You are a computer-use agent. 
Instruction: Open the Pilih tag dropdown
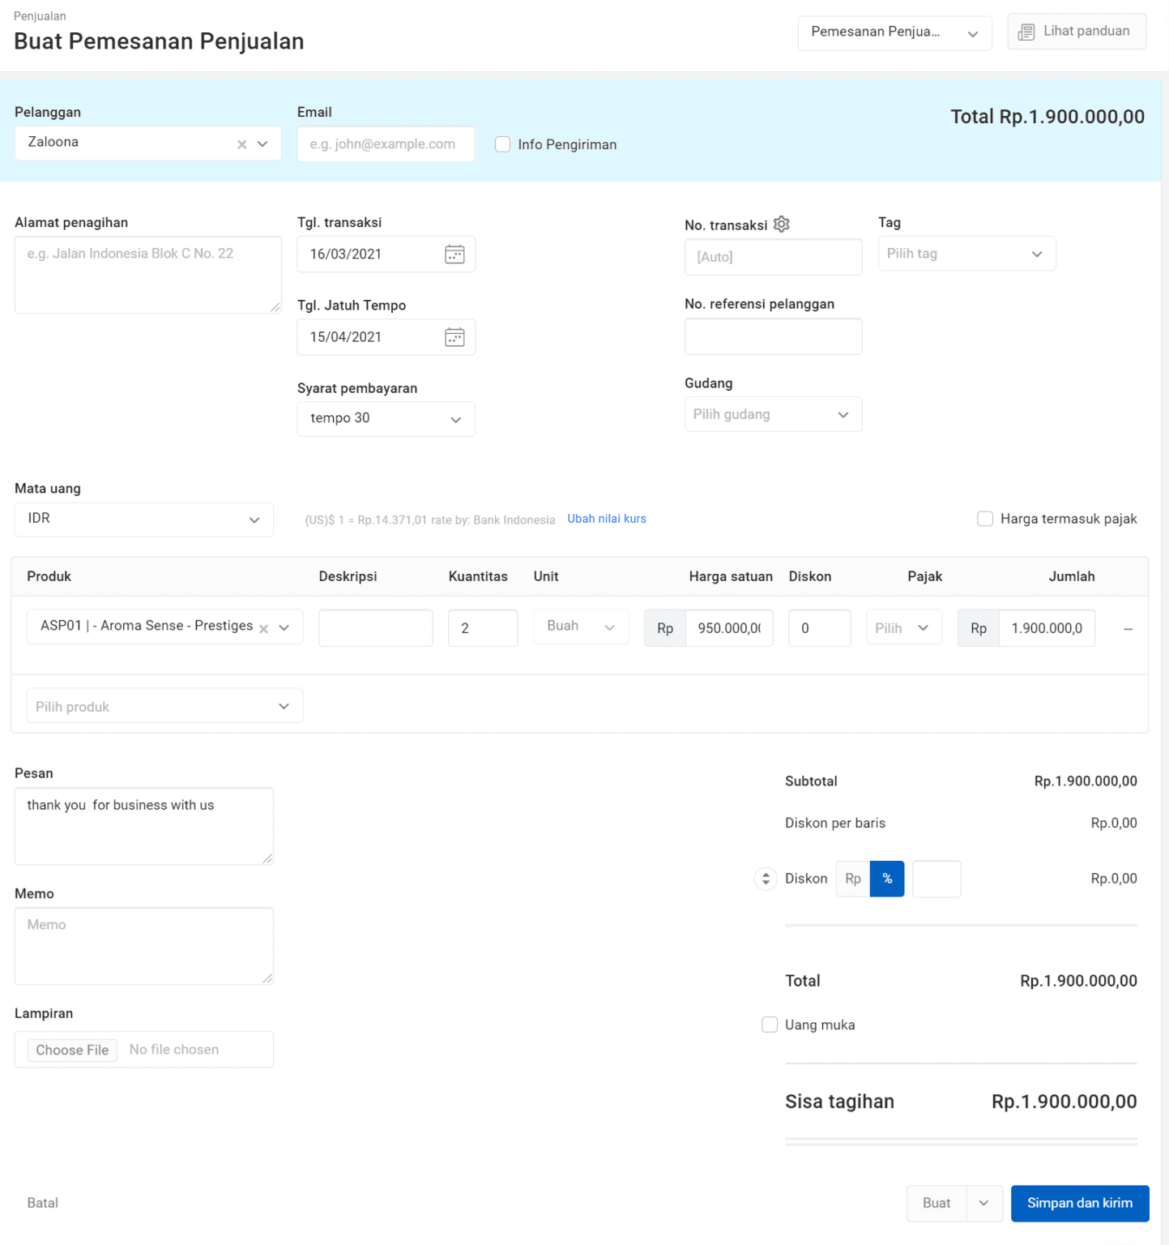click(x=966, y=254)
